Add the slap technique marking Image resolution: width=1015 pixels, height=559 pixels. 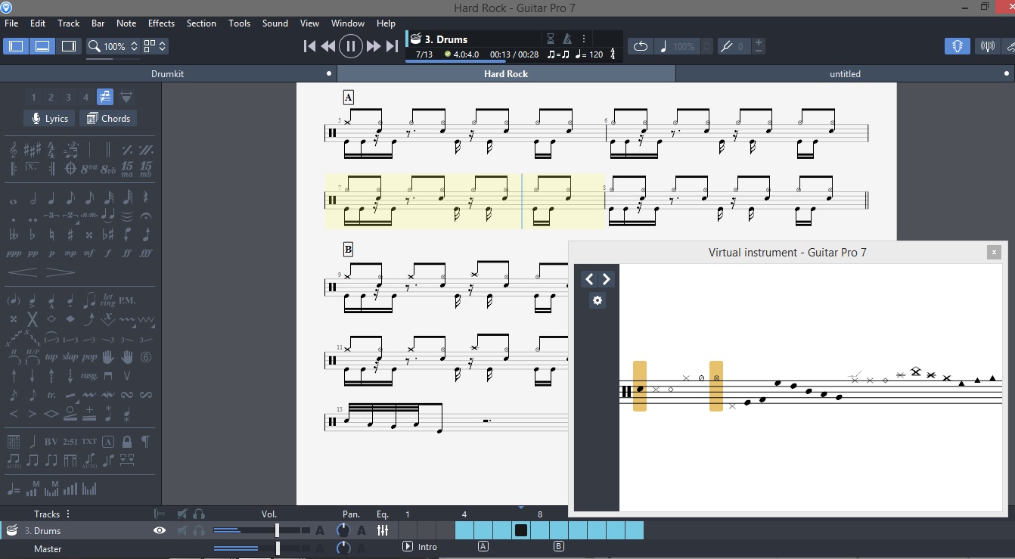tap(70, 357)
